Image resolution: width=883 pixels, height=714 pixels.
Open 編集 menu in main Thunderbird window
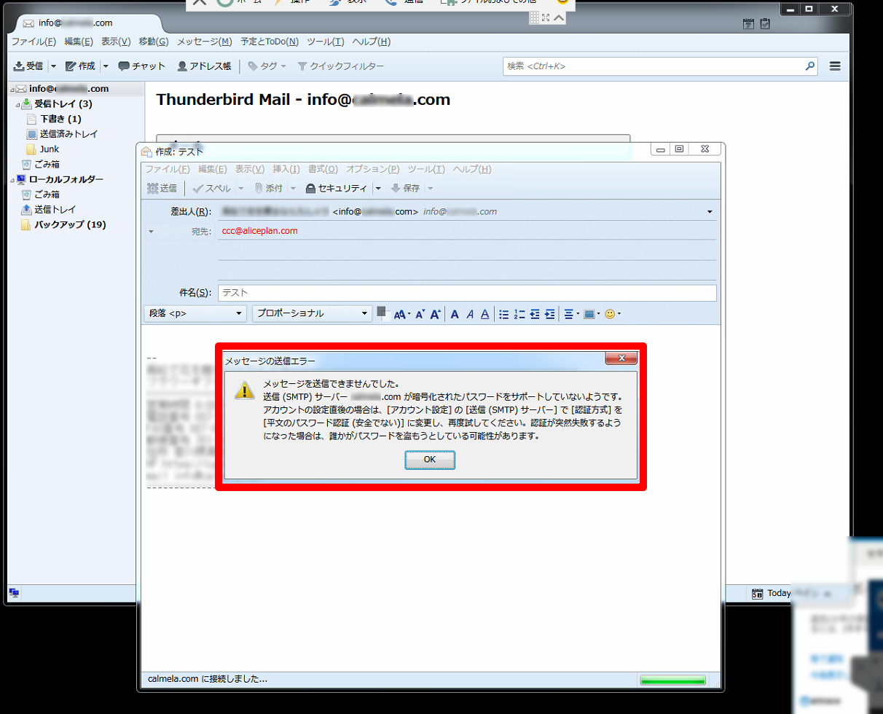pyautogui.click(x=79, y=42)
